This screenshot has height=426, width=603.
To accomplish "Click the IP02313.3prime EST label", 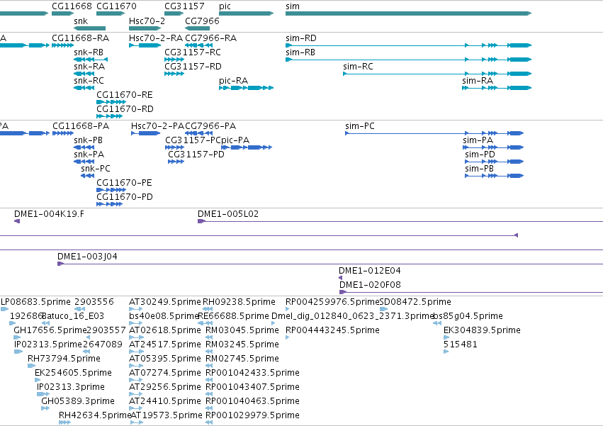I will [x=71, y=387].
